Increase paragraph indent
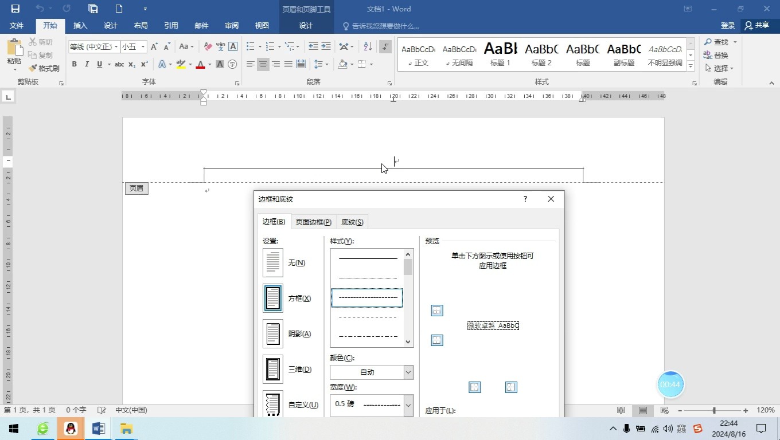 [326, 46]
